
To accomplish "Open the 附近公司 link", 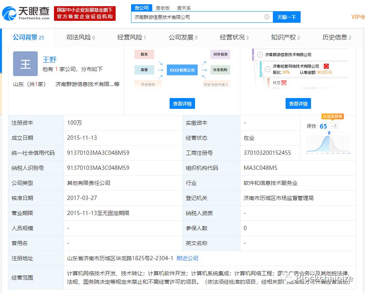I will pos(187,258).
